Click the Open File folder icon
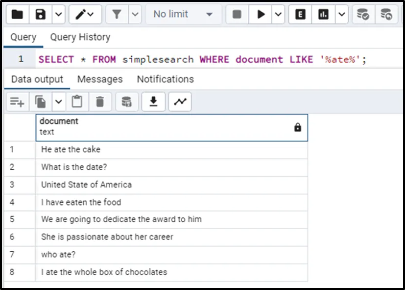405x290 pixels. pyautogui.click(x=17, y=15)
